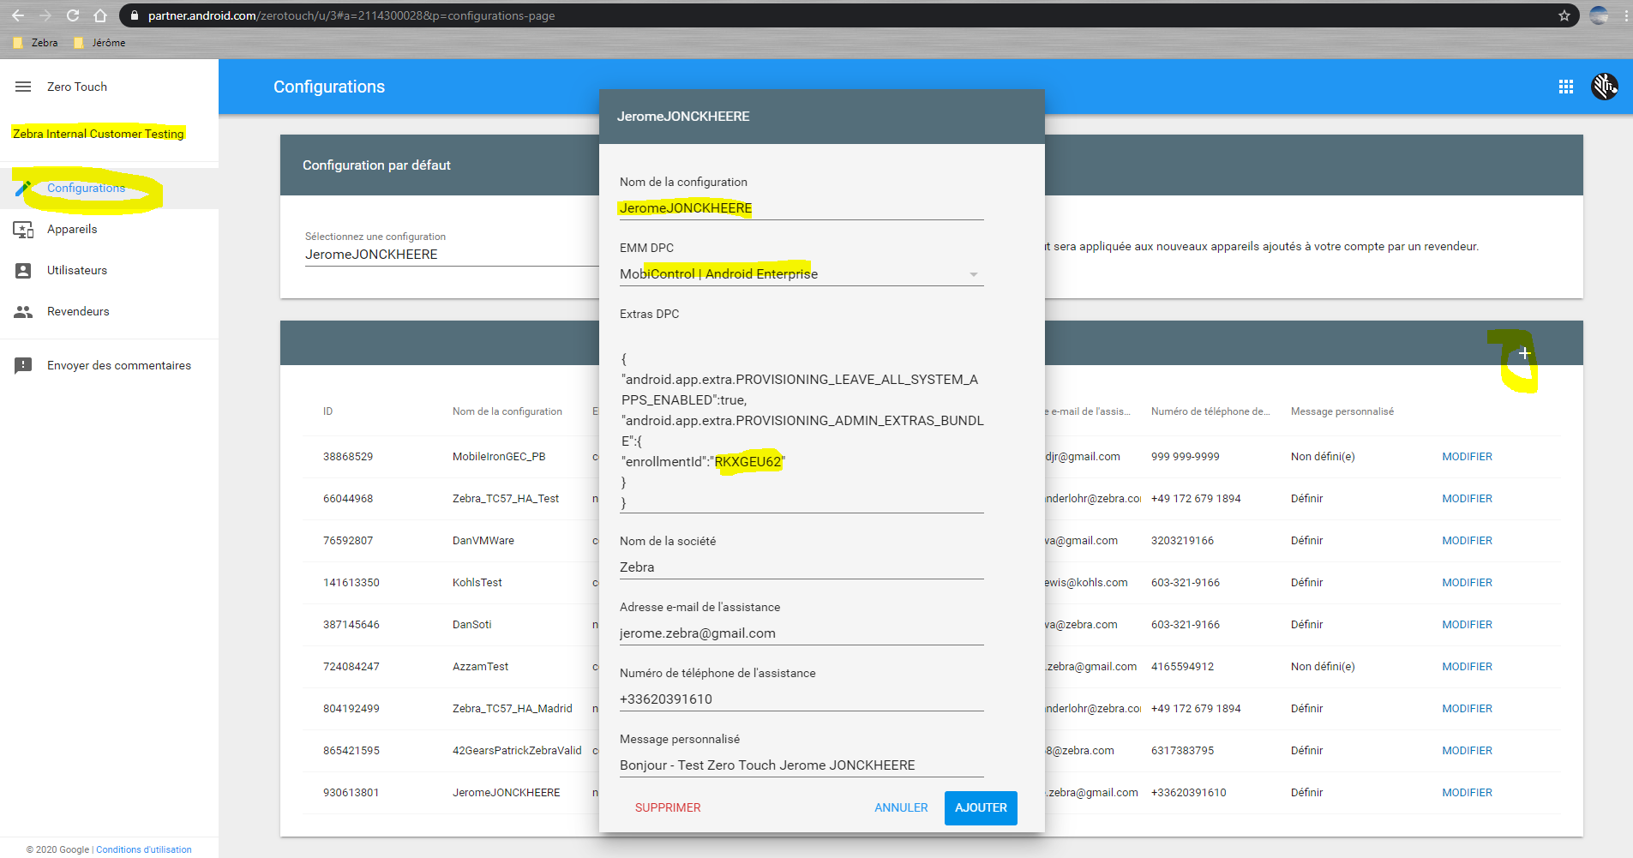Click the plus icon to add a configuration
1633x858 pixels.
tap(1525, 352)
